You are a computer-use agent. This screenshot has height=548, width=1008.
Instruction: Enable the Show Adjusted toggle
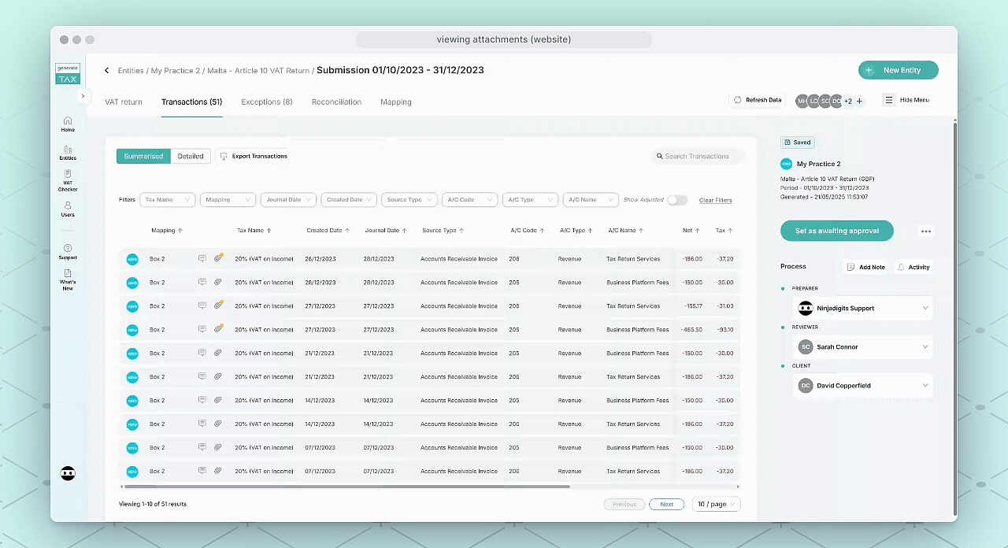coord(677,200)
